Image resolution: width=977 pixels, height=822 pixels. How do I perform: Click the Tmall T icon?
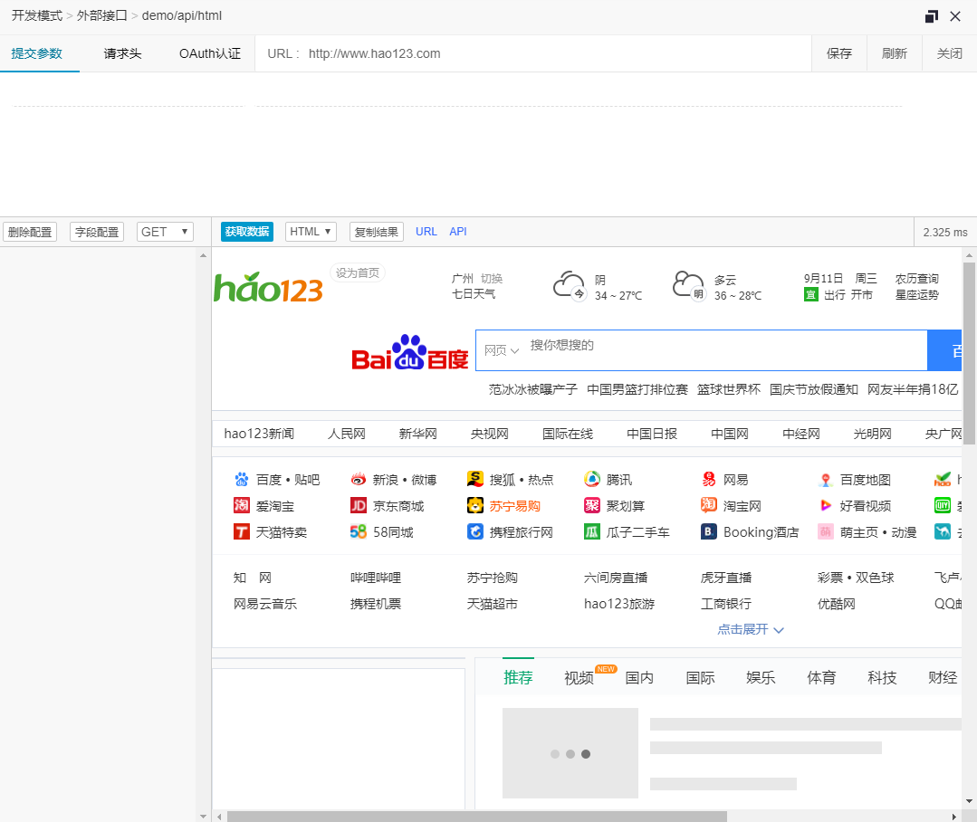click(x=241, y=531)
